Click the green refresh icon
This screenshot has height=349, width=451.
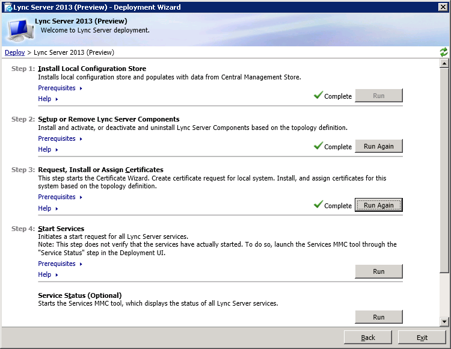coord(444,52)
